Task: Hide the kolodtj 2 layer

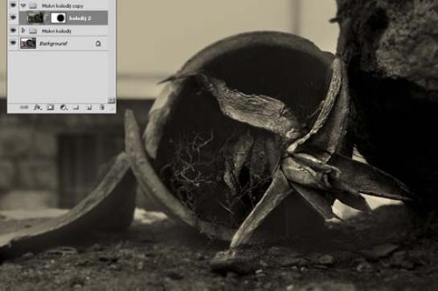Action: [13, 18]
